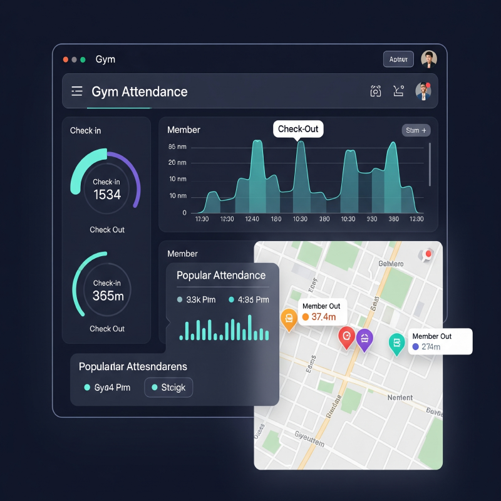This screenshot has width=501, height=501.
Task: Click the red close dot in title bar
Action: (66, 59)
